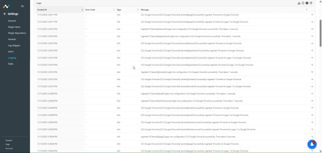Open the notifications bell button
The image size is (322, 153).
(x=312, y=144)
